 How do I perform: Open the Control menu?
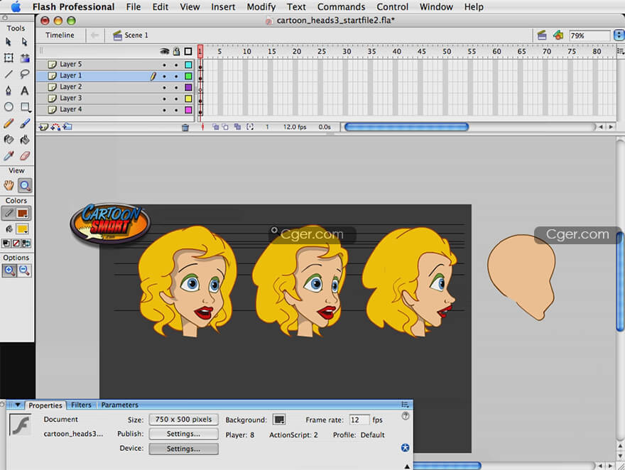pos(393,7)
